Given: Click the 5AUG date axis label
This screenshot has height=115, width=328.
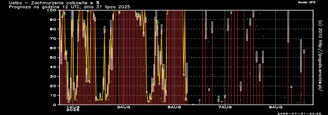Looking at the screenshot, I should pyautogui.click(x=174, y=107).
